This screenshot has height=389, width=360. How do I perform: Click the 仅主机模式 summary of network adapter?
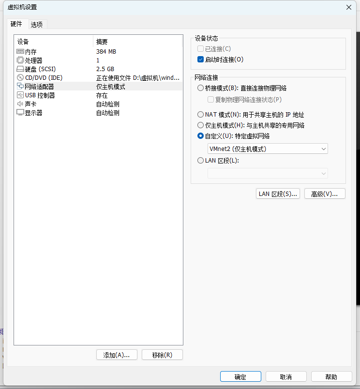(x=111, y=87)
